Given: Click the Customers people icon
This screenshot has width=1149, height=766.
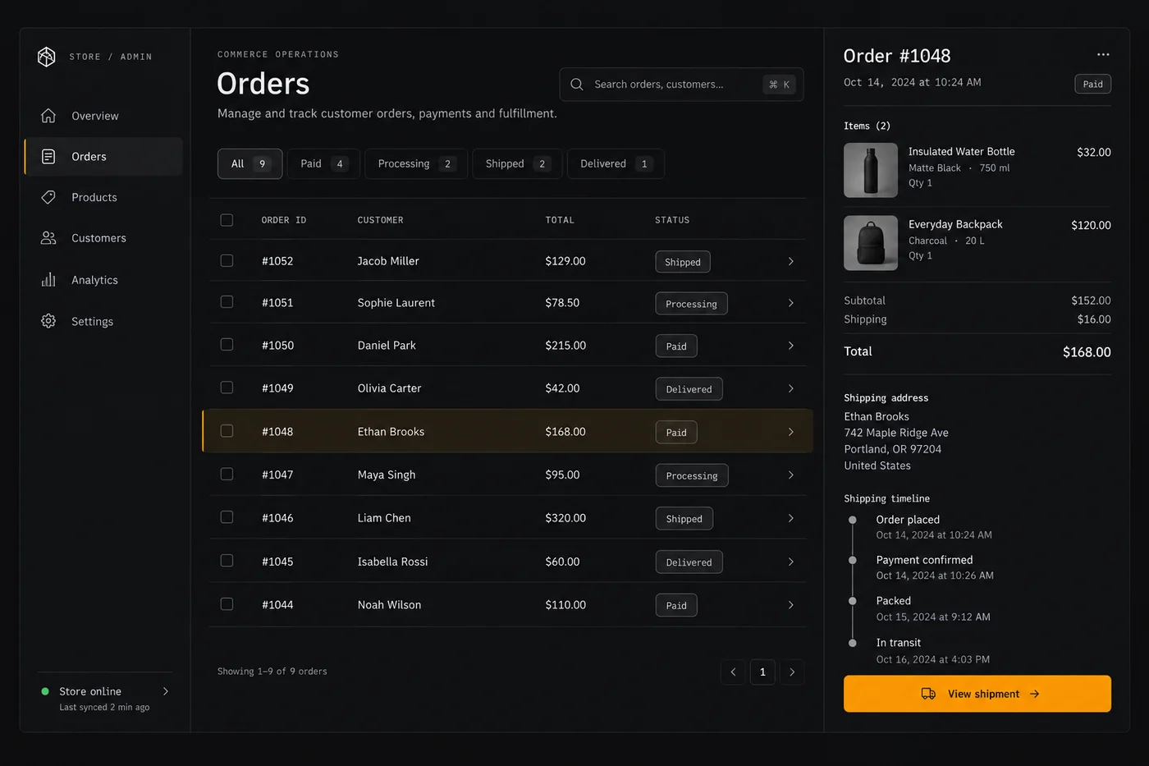Looking at the screenshot, I should (x=48, y=238).
